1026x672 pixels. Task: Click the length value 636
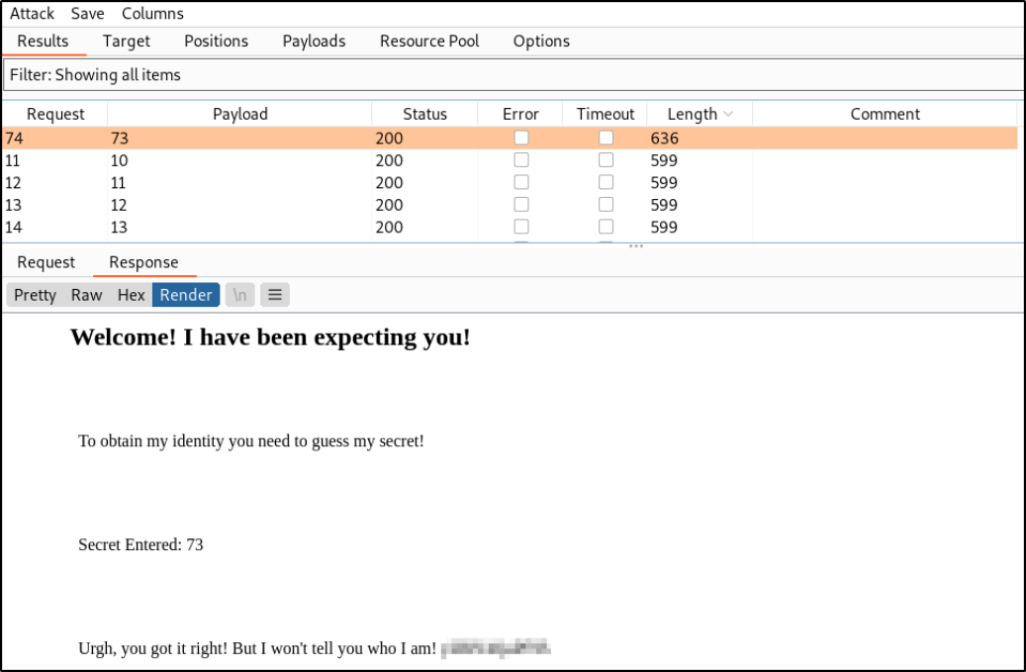click(x=664, y=139)
